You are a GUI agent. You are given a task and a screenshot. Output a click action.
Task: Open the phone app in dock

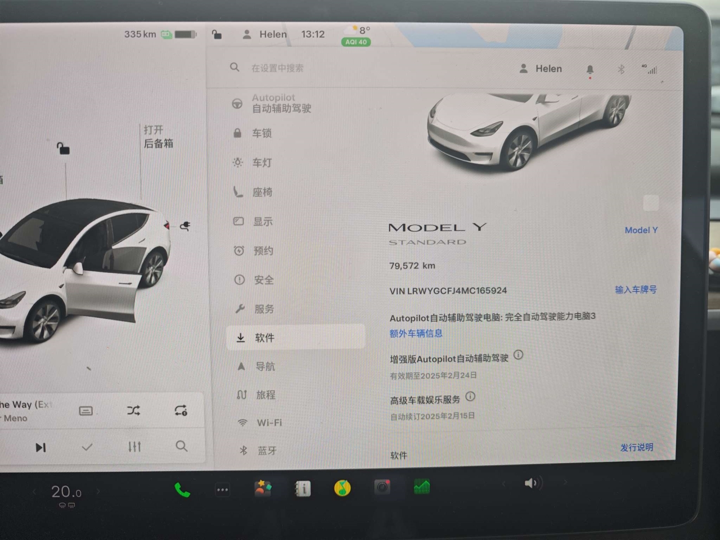(x=182, y=490)
